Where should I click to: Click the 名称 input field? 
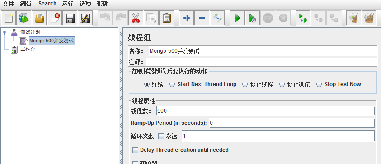[x=263, y=51]
